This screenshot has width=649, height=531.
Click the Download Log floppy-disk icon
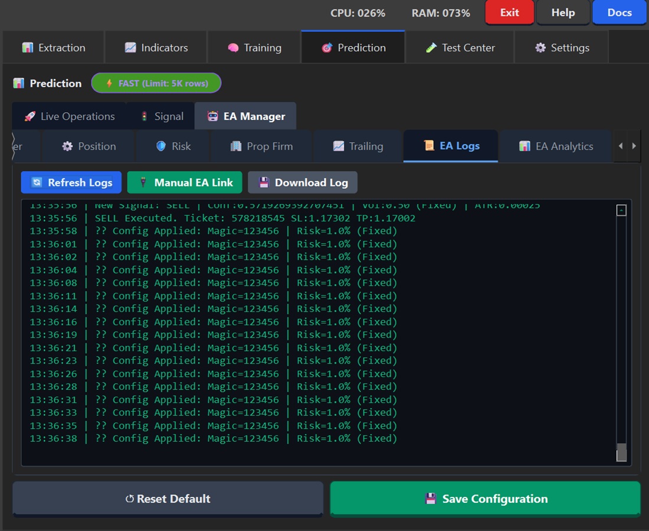pos(263,182)
